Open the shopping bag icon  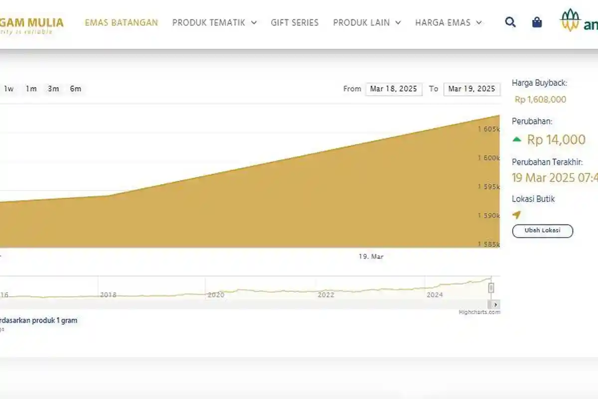(537, 22)
